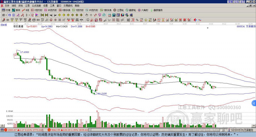Open the 江恩轮 Gann wheel
The width and height of the screenshot is (256, 137).
(118, 10)
